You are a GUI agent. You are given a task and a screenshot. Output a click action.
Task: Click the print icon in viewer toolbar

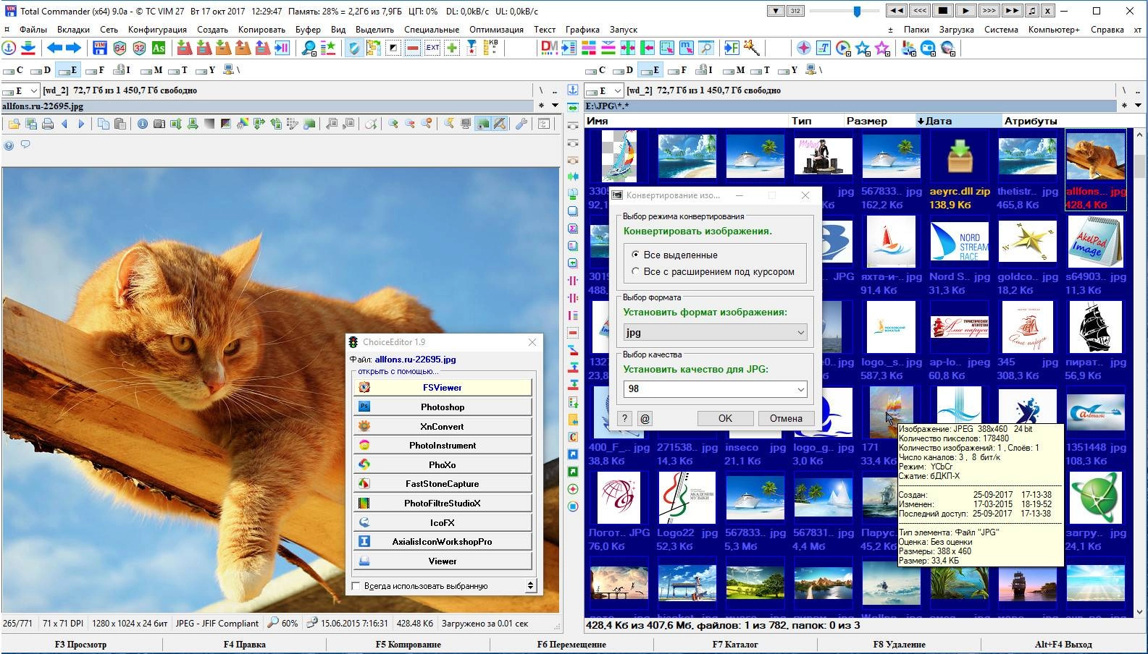tap(48, 124)
